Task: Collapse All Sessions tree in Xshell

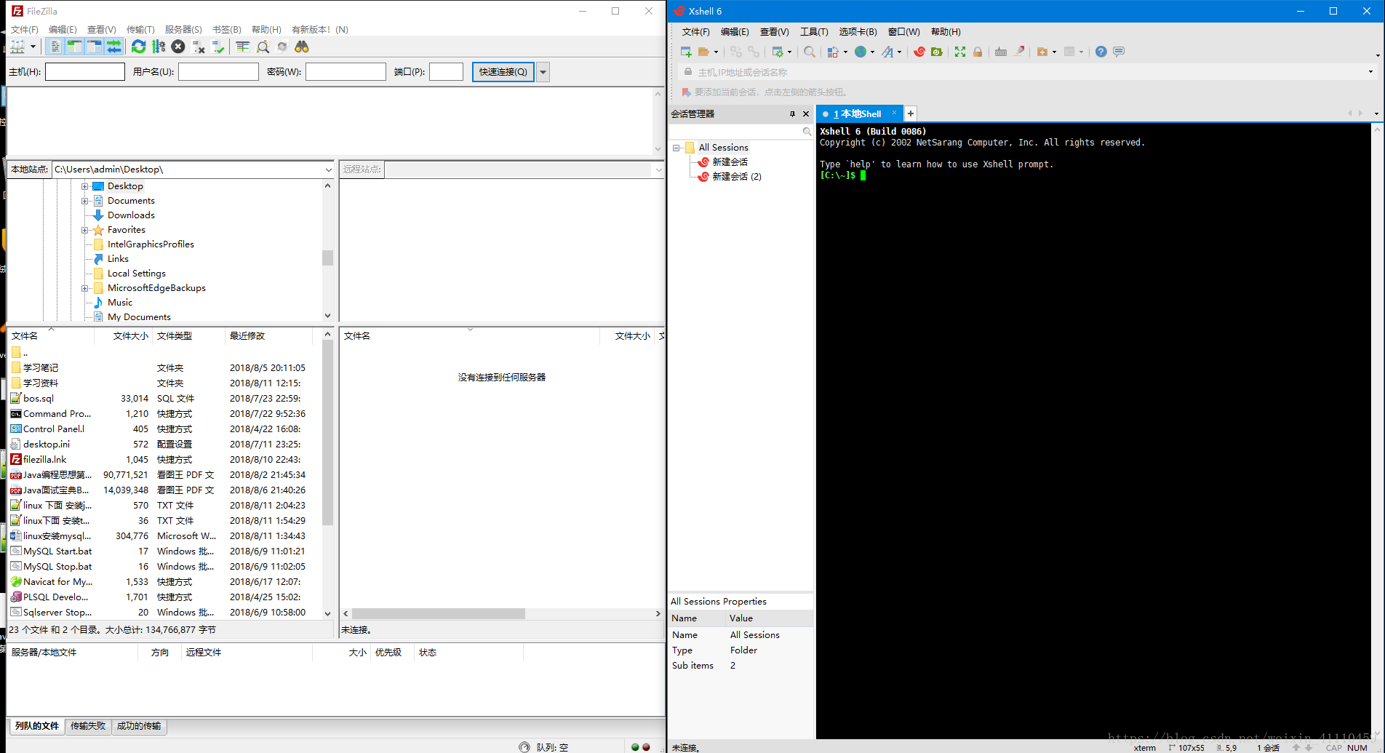Action: (676, 148)
